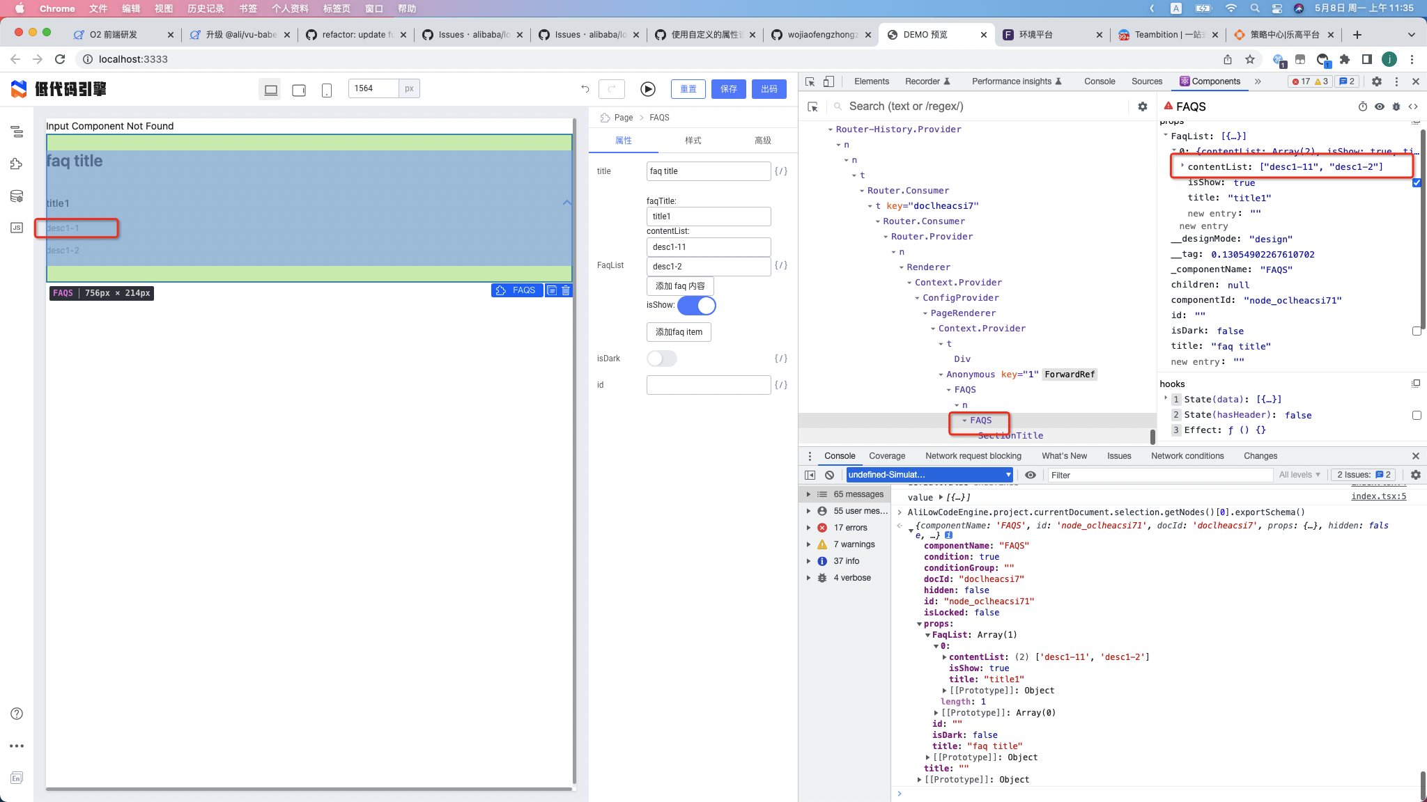Click the clear console icon
Screen dimensions: 1427x802
(x=829, y=475)
